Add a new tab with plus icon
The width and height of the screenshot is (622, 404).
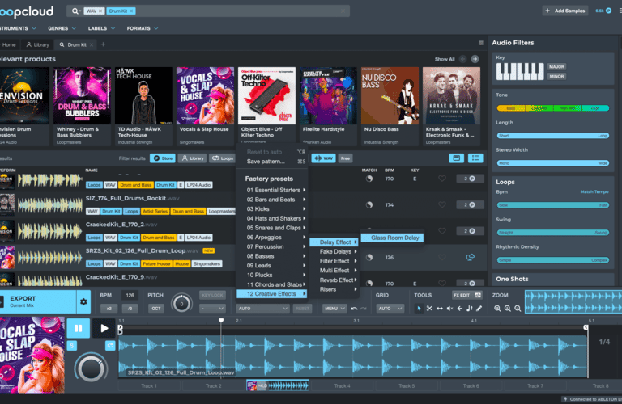103,44
